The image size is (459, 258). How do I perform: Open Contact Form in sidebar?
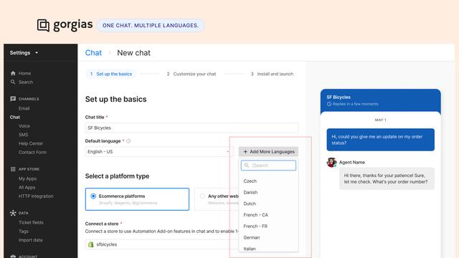click(32, 152)
